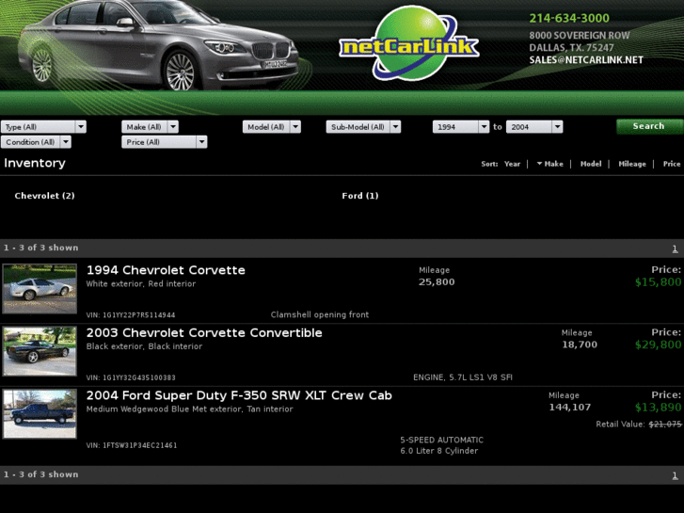
Task: Open the 2003 Chevrolet Corvette Convertible title
Action: click(204, 332)
